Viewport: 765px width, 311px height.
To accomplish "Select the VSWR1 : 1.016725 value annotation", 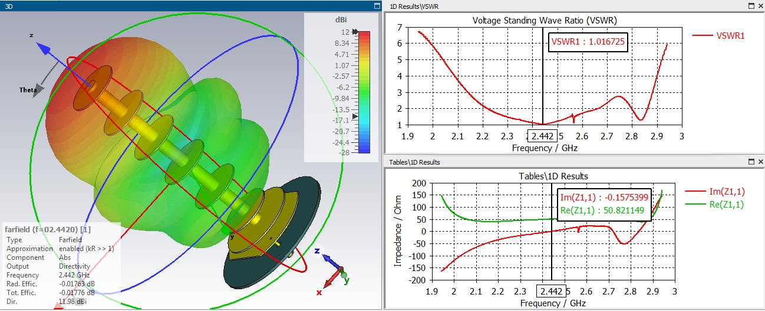I will [588, 42].
